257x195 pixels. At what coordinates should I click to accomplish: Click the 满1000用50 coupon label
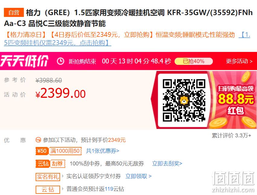pyautogui.click(x=65, y=151)
